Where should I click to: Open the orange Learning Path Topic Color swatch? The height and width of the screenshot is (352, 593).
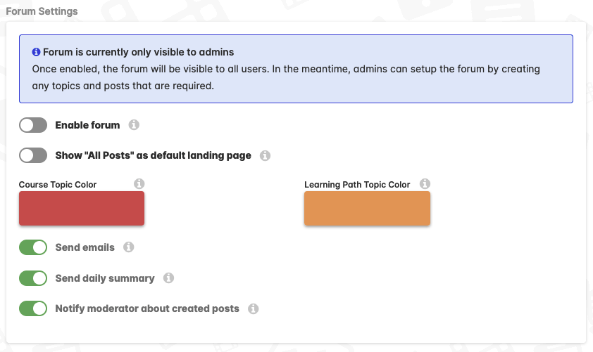click(x=367, y=209)
